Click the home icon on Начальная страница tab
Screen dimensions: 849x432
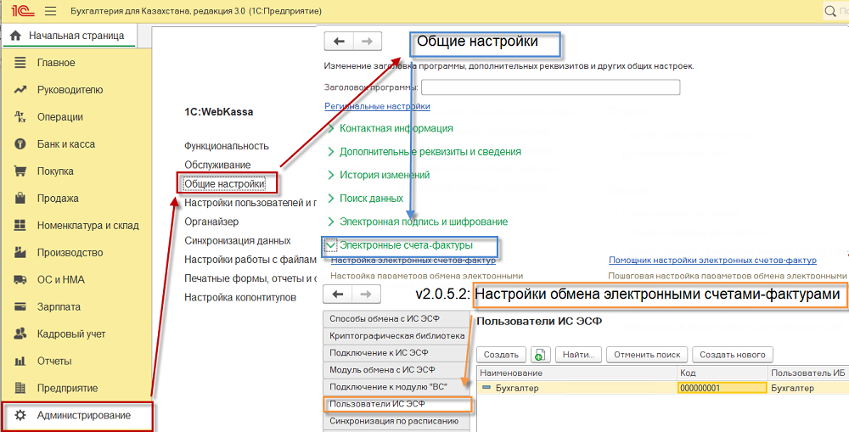point(15,36)
